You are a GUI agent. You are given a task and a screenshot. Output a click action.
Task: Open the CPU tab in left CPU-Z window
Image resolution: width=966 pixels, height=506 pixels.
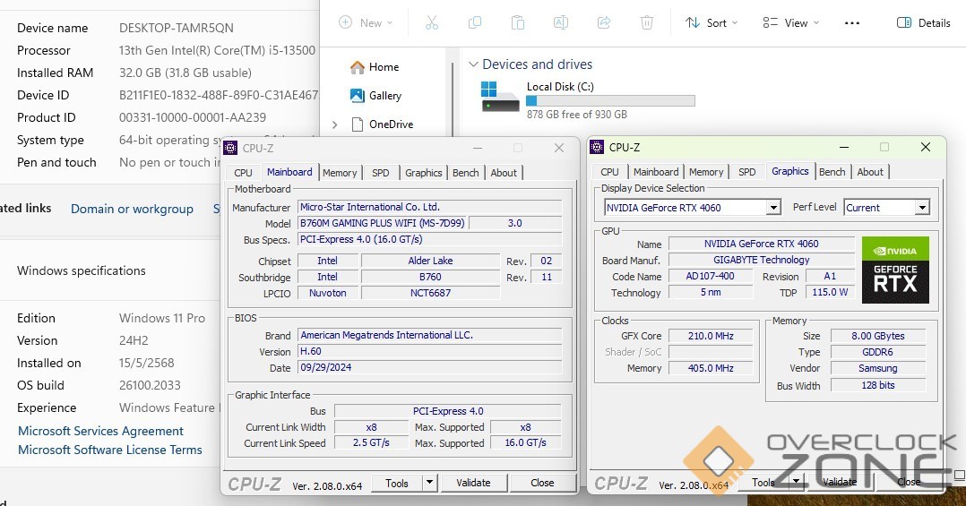pos(244,173)
